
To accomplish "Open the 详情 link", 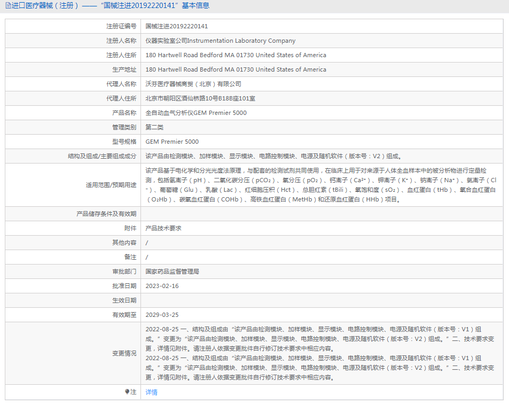I will pyautogui.click(x=151, y=392).
